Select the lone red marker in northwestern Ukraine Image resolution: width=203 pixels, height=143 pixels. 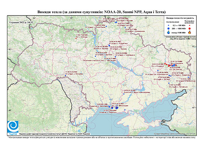(76, 38)
